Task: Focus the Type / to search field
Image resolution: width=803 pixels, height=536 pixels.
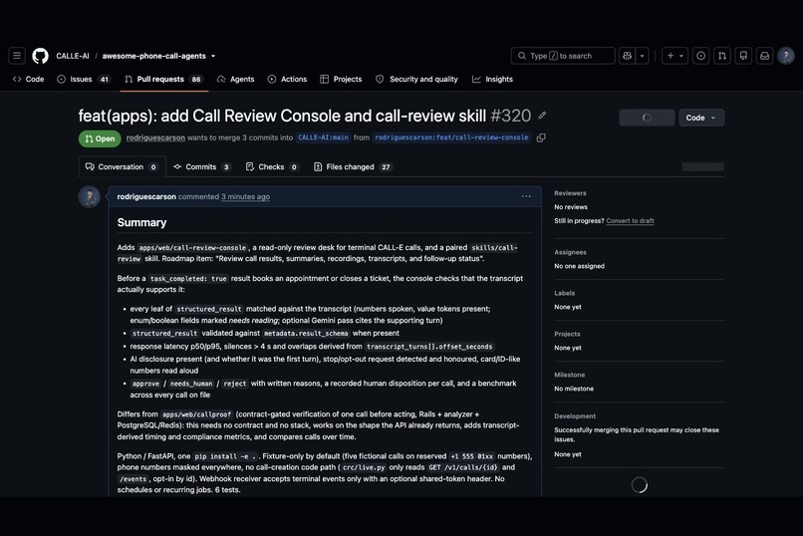Action: pyautogui.click(x=562, y=56)
